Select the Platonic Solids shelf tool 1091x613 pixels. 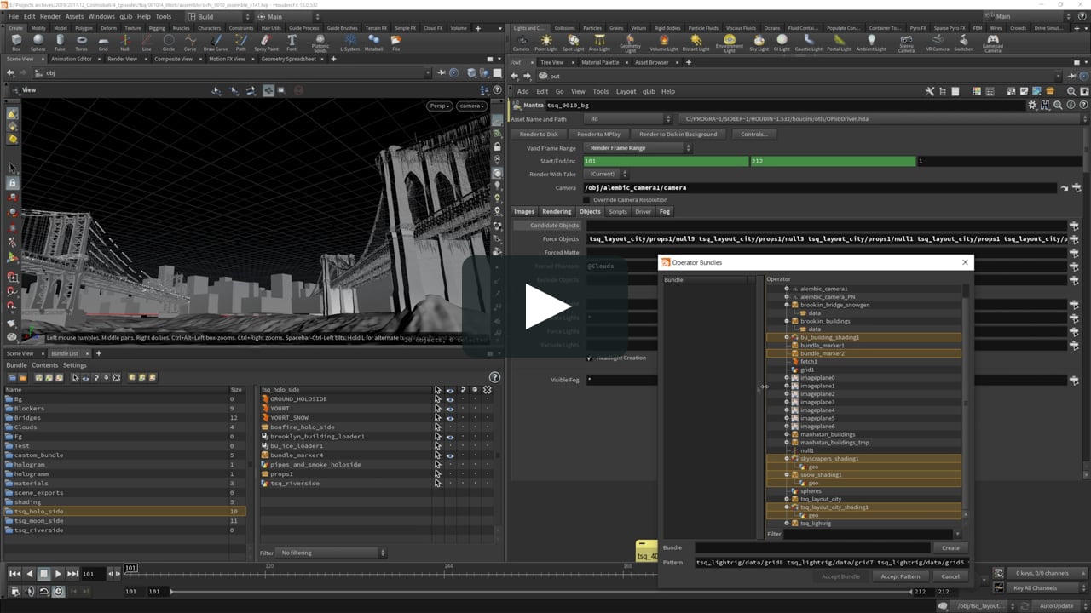[320, 43]
